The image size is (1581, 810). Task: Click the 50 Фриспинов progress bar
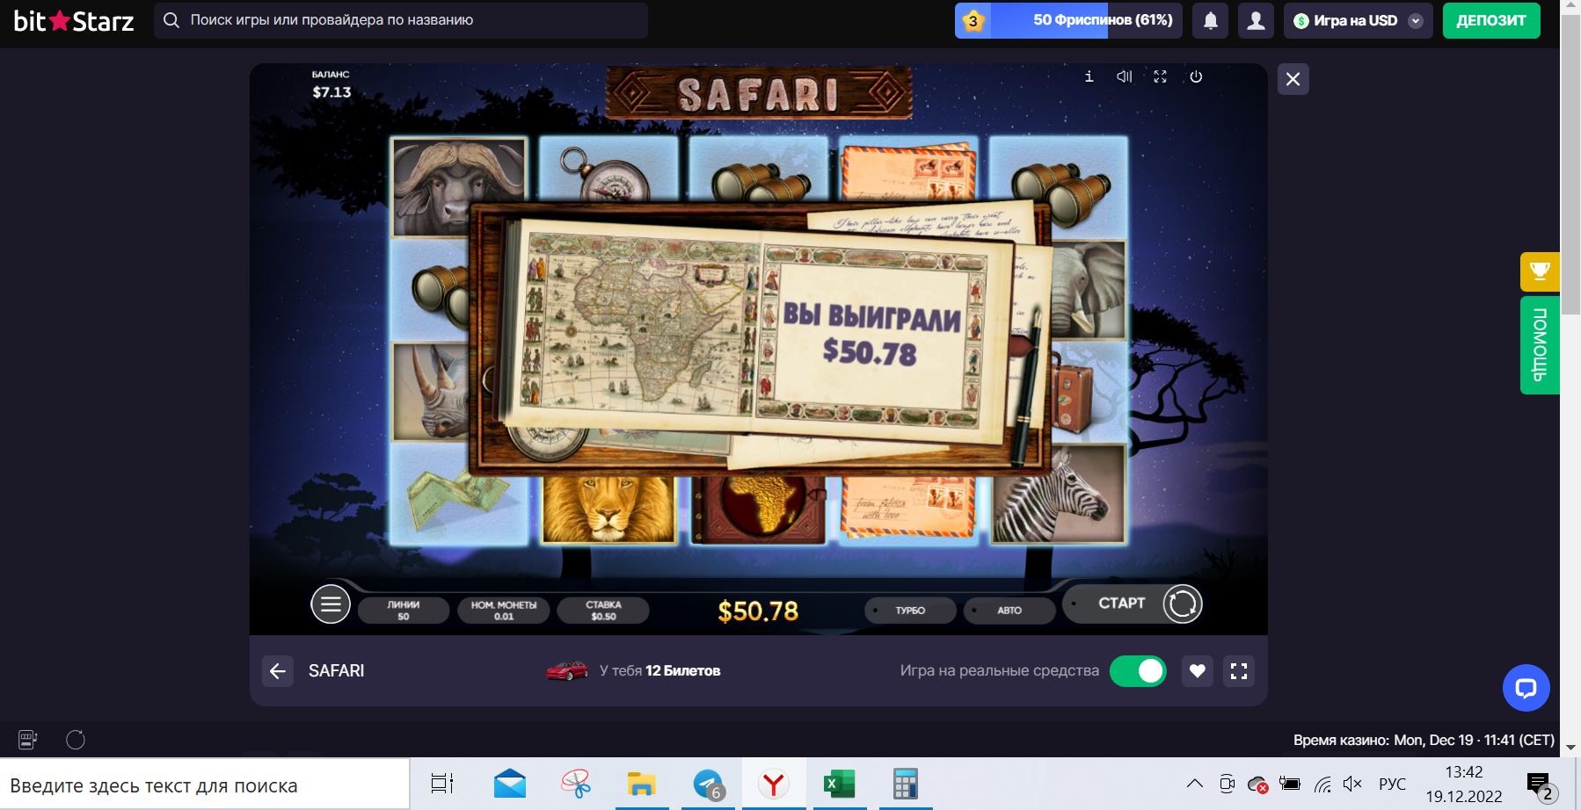point(1068,21)
